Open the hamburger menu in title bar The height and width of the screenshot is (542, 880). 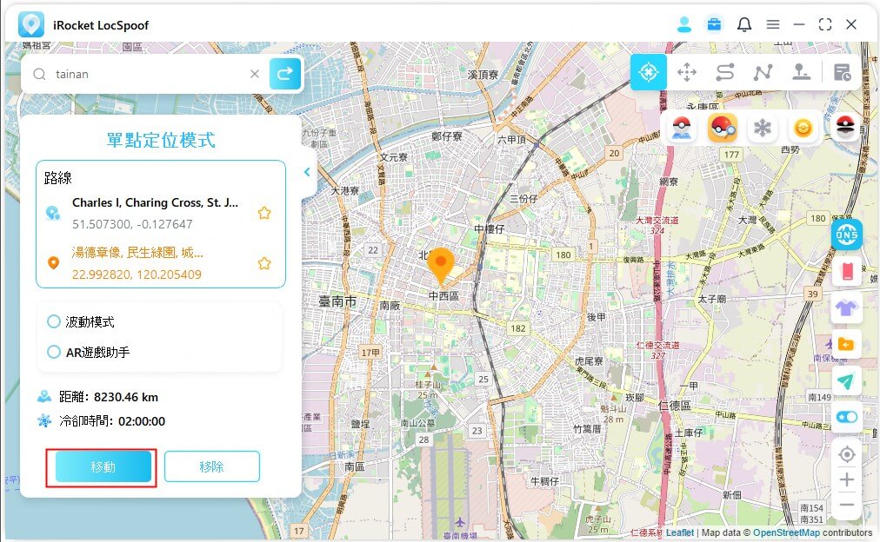[772, 24]
